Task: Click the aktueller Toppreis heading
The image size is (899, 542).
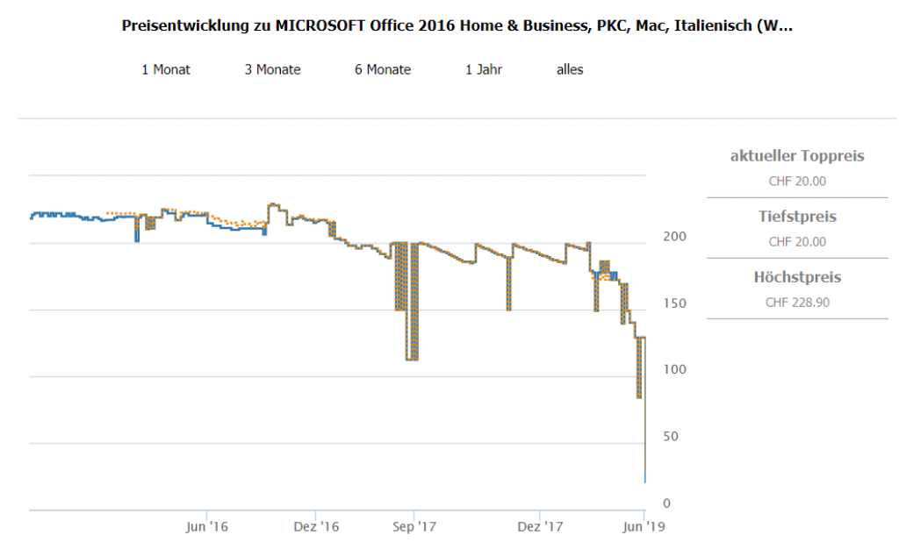Action: 797,156
